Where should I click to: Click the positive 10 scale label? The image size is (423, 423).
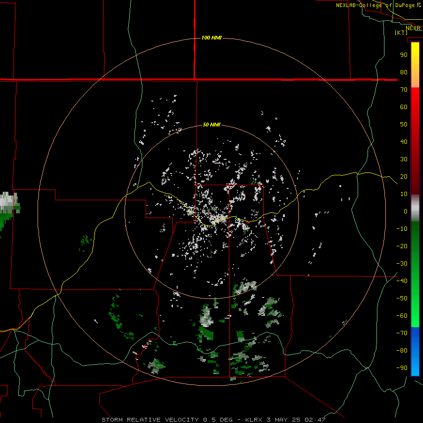[404, 194]
